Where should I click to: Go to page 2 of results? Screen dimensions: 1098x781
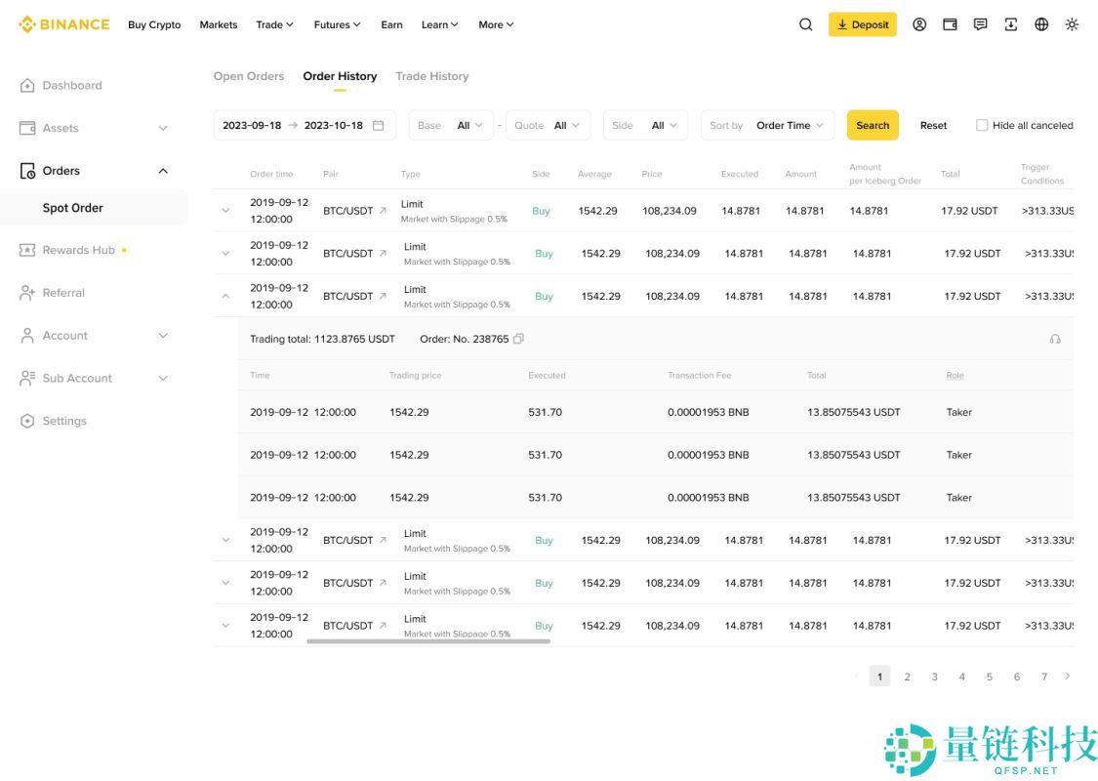[907, 677]
